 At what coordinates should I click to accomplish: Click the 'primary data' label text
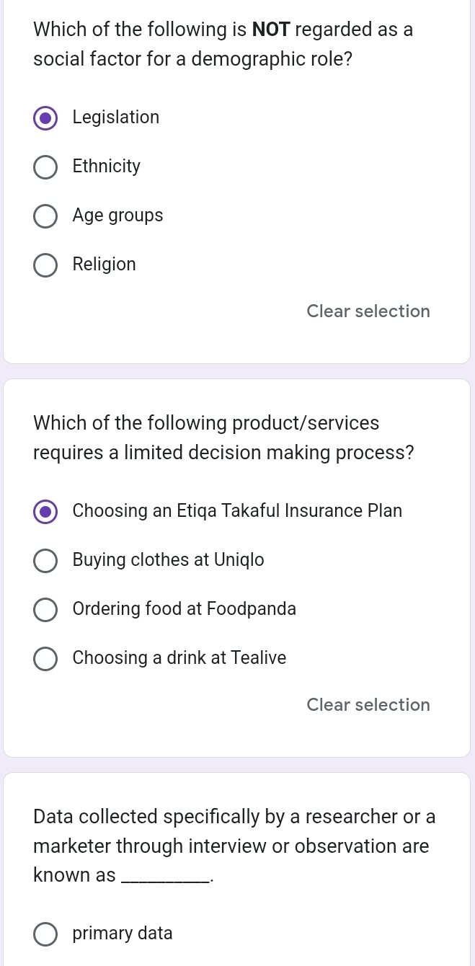[123, 934]
